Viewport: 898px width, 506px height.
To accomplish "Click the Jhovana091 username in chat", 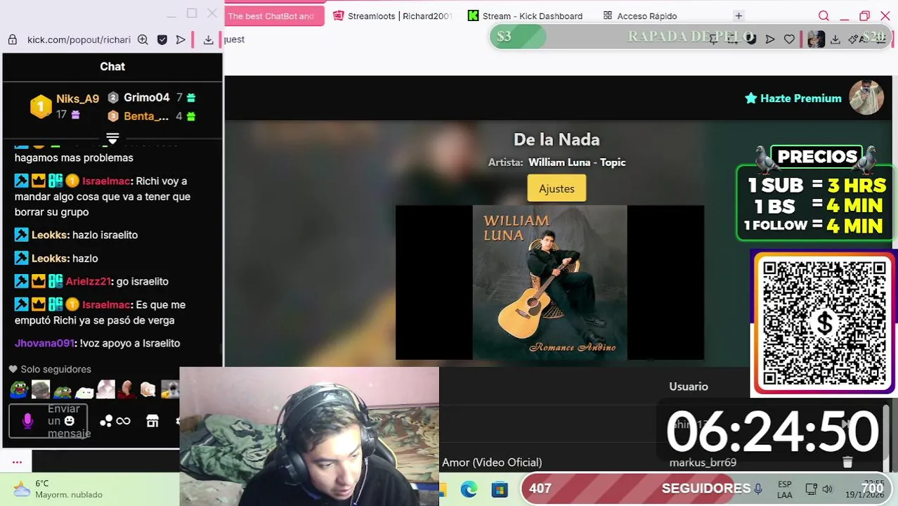I will [x=44, y=344].
